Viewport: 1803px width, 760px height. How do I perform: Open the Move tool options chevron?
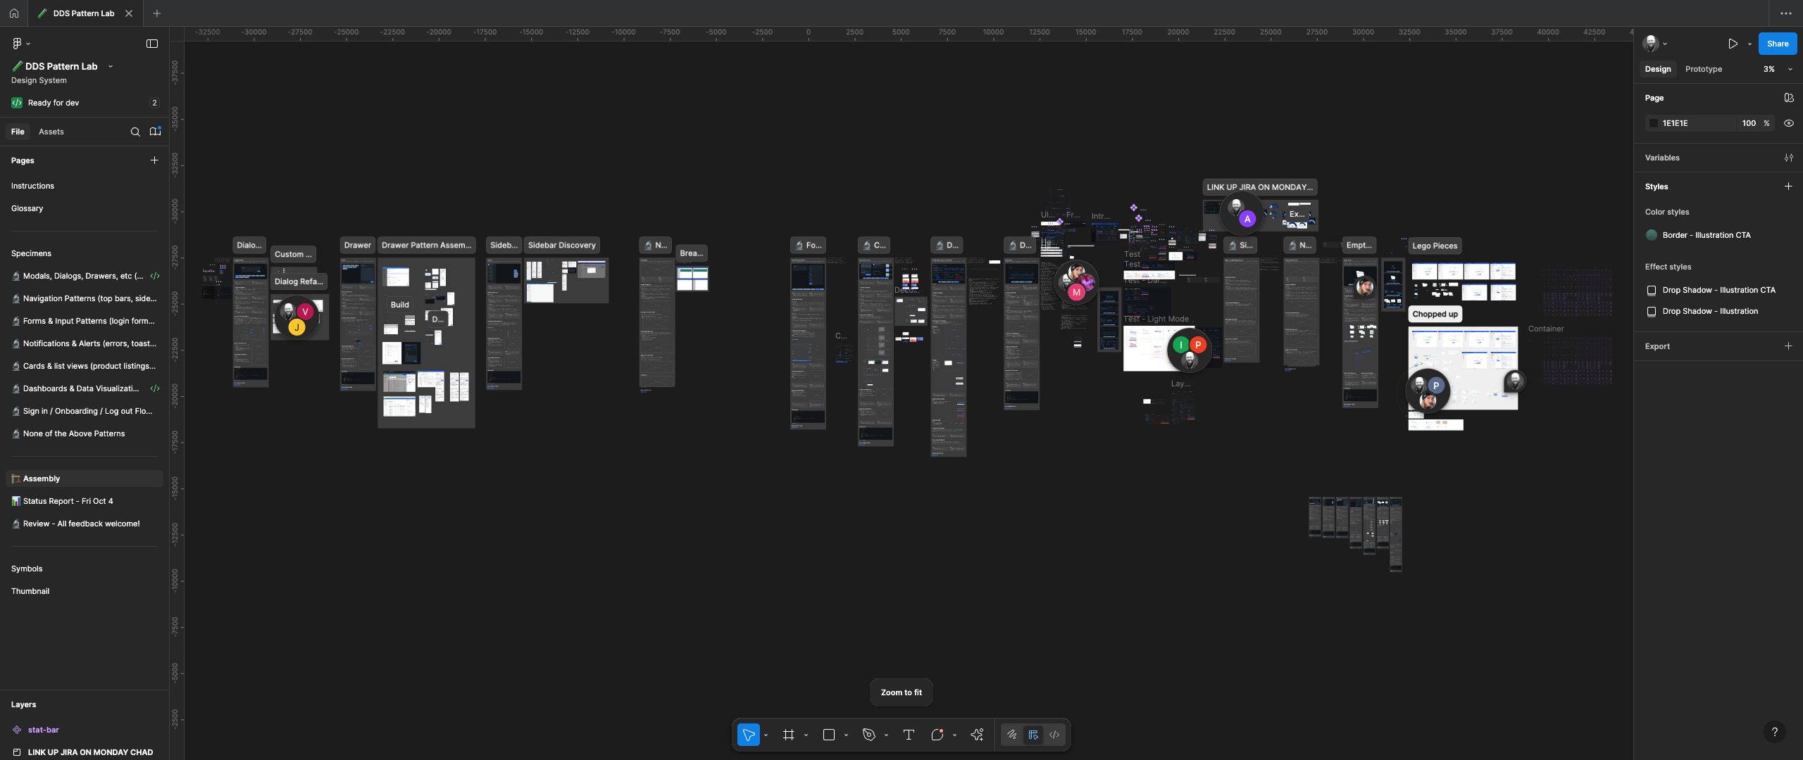(x=766, y=735)
